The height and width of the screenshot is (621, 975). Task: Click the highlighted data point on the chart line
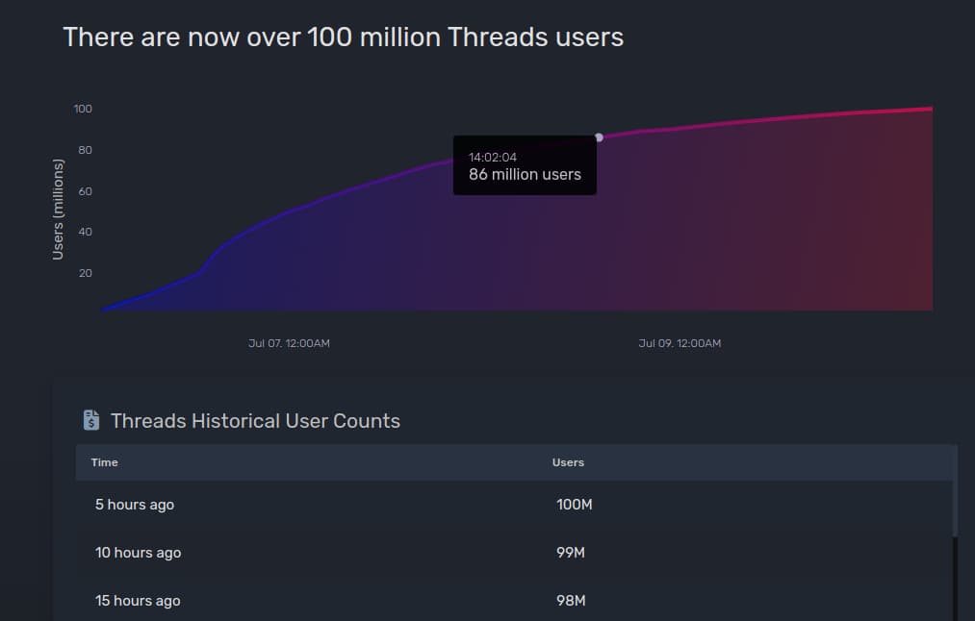599,137
